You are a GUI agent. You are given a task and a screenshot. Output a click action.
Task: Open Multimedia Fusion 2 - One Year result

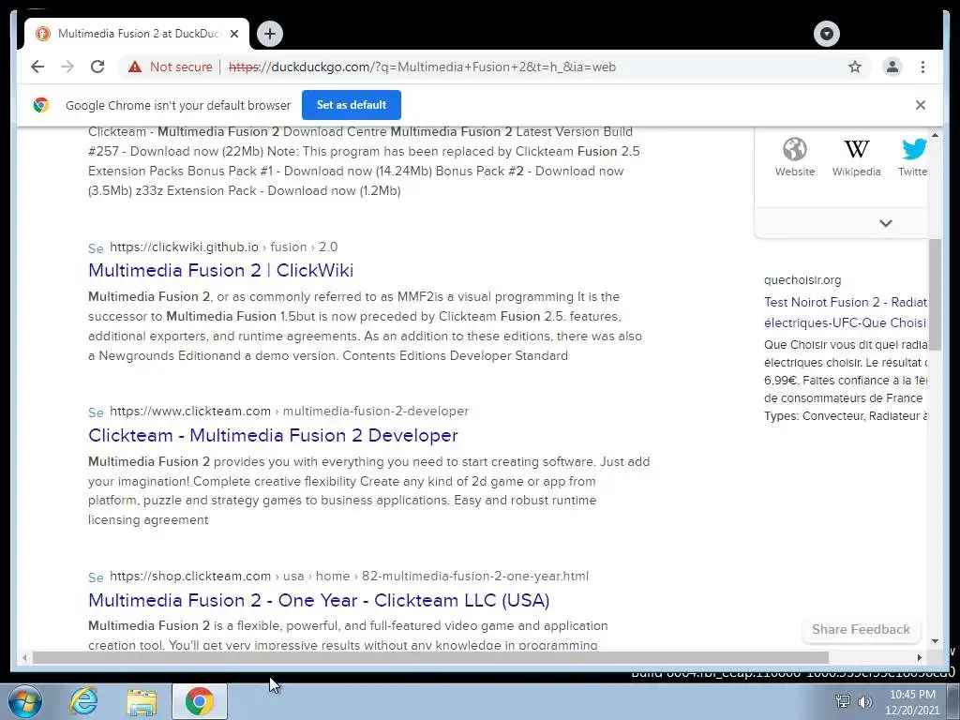click(x=319, y=600)
